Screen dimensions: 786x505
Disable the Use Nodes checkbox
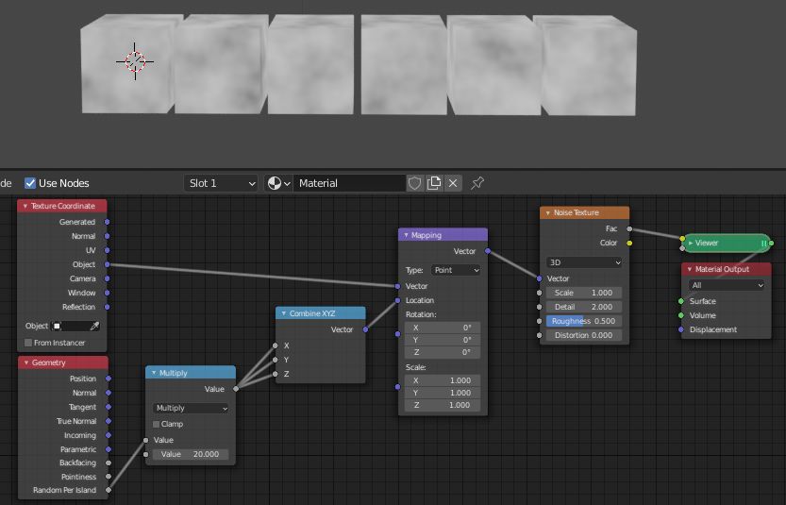30,183
